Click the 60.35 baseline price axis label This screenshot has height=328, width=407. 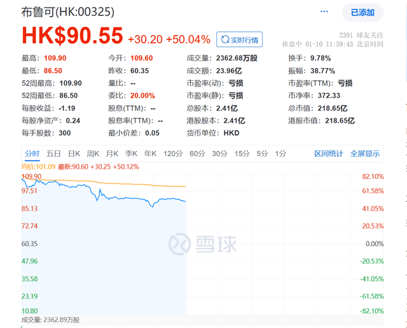point(29,244)
